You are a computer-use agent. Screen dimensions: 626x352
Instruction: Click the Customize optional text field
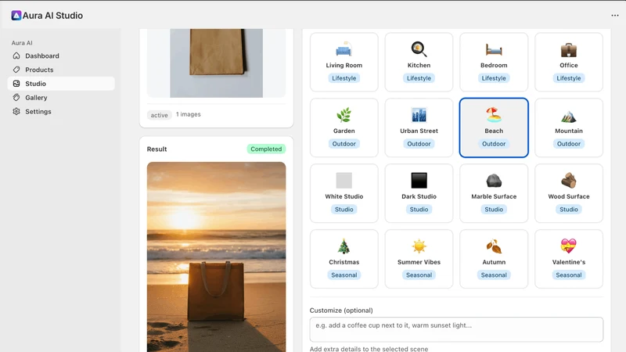456,329
